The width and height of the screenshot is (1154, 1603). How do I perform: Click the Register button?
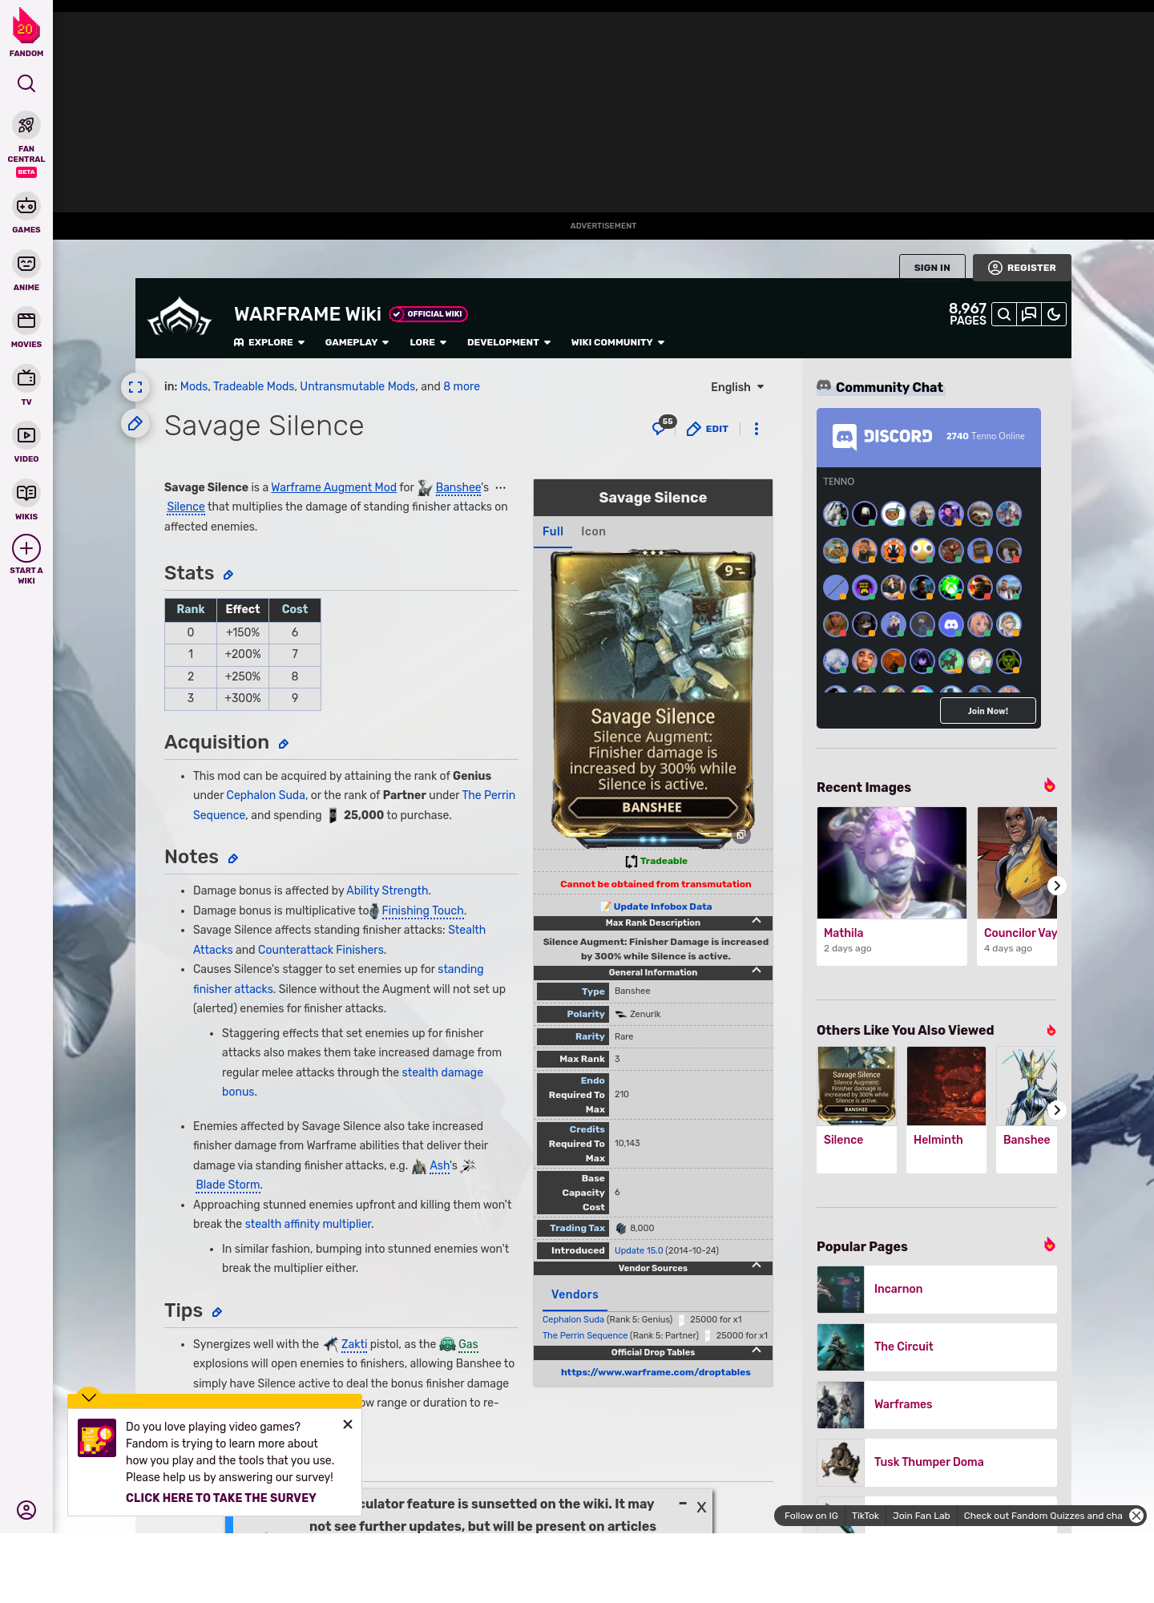coord(1022,268)
